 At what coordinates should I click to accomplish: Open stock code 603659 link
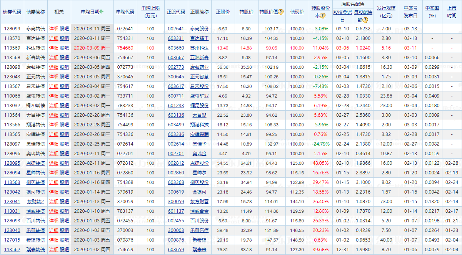pos(176,250)
